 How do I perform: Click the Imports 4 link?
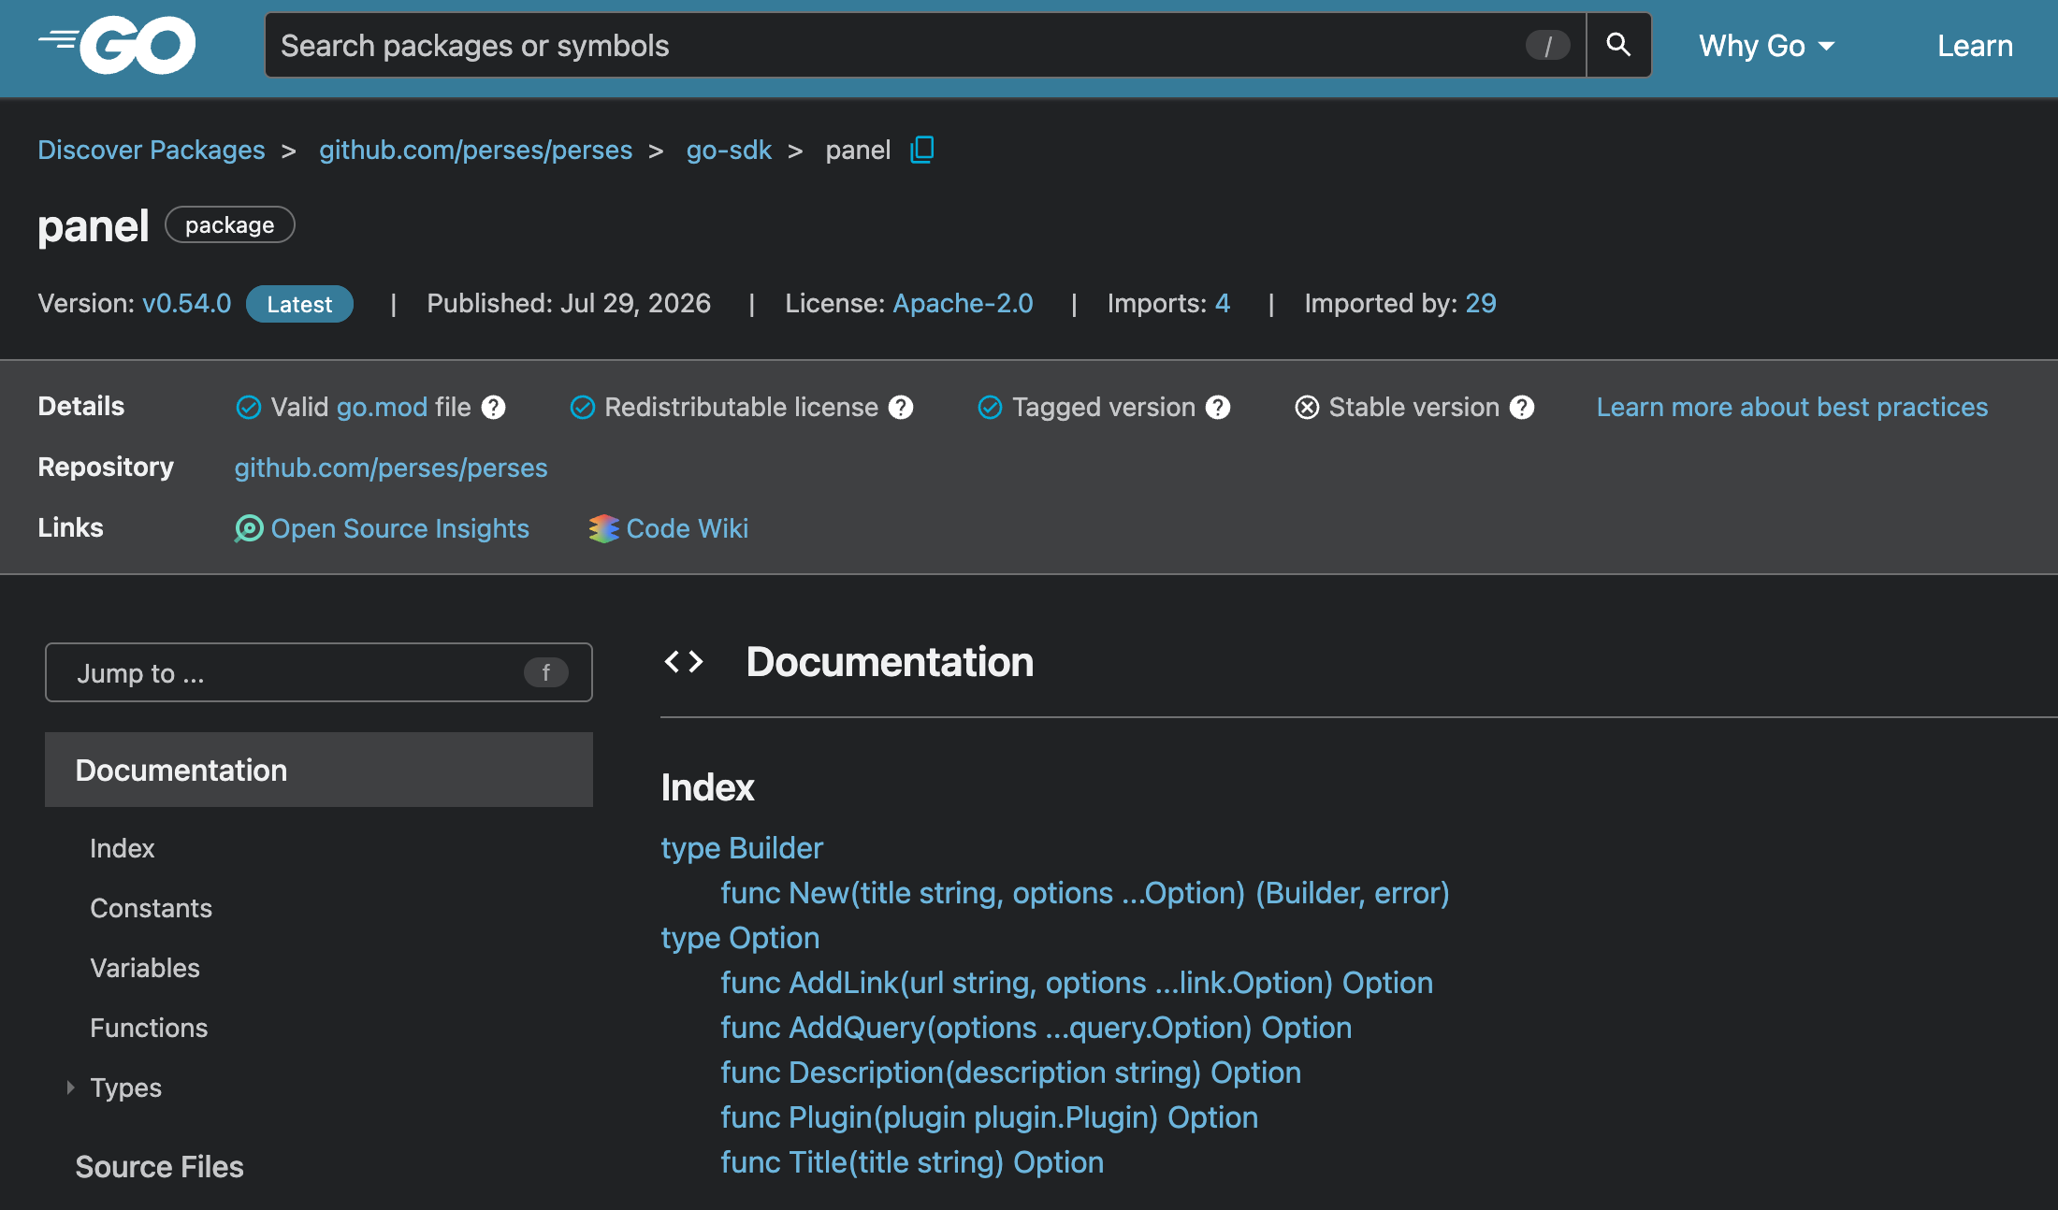[1223, 303]
